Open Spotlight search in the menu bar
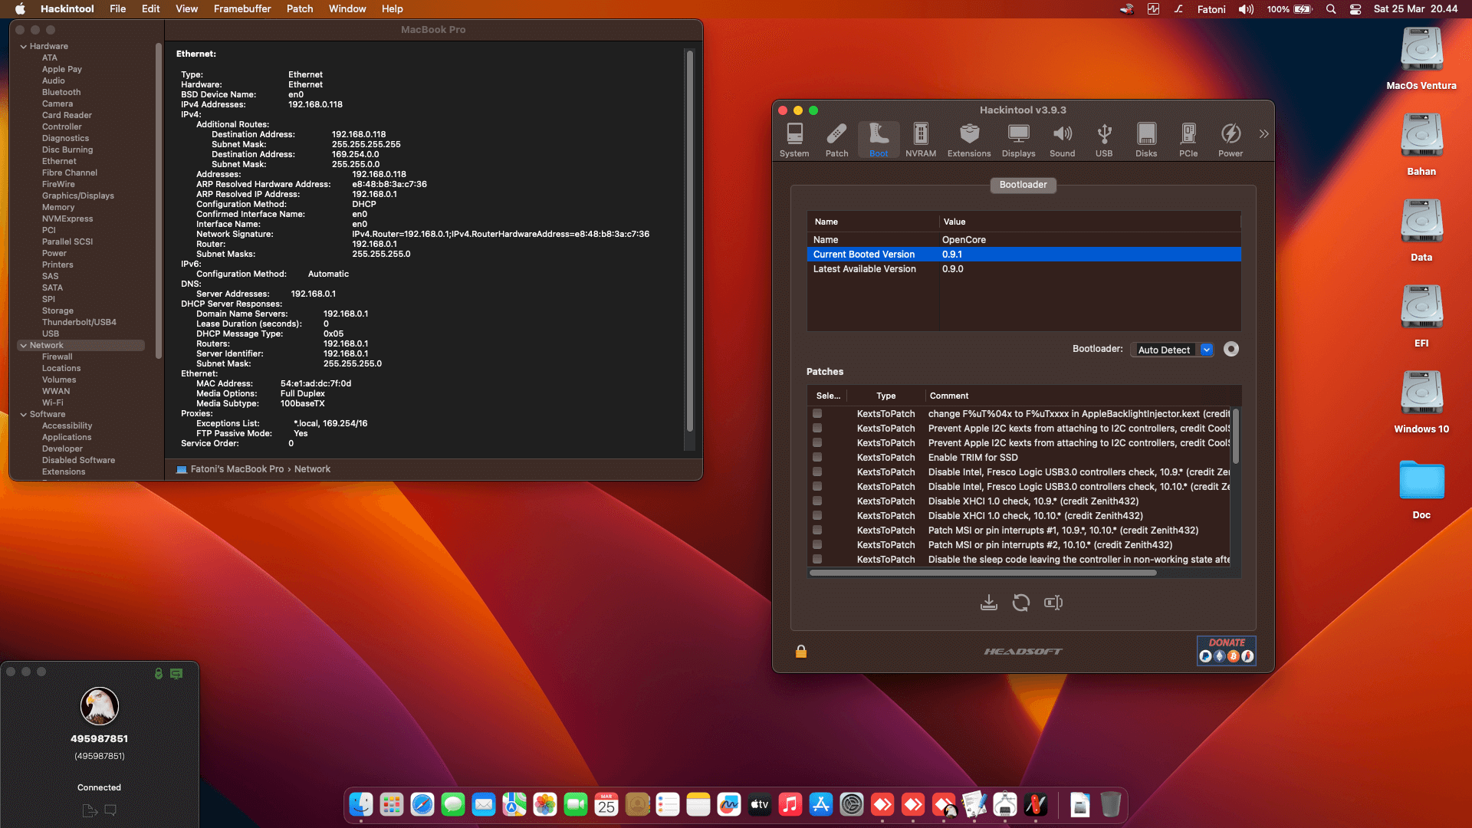The image size is (1472, 828). 1331,9
